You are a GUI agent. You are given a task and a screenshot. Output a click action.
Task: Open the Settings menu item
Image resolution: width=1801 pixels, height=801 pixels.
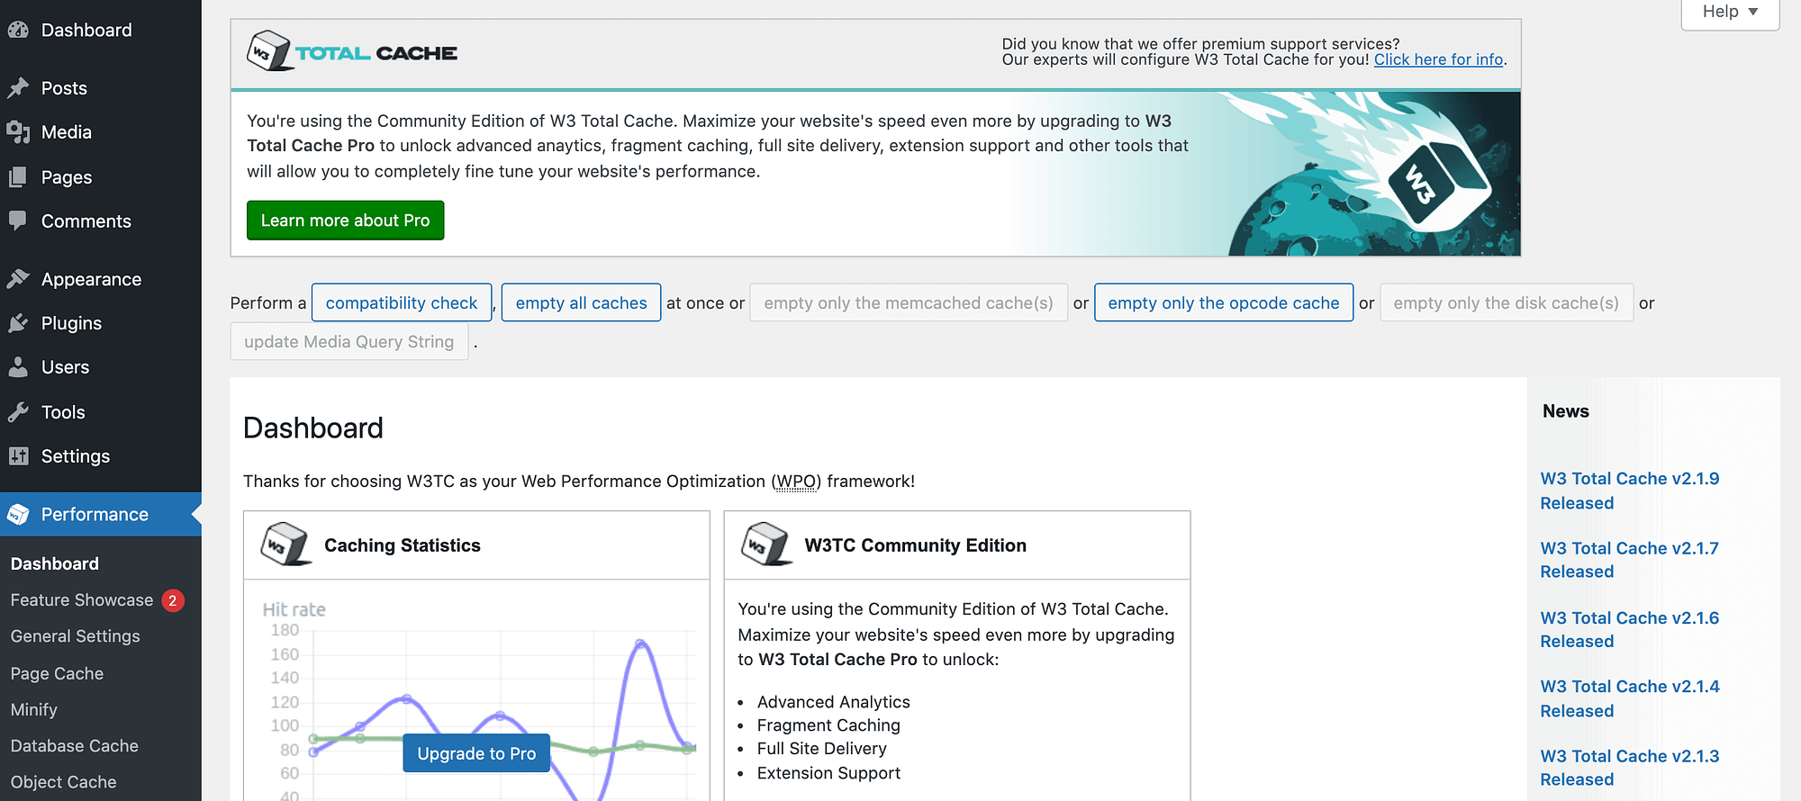tap(101, 456)
